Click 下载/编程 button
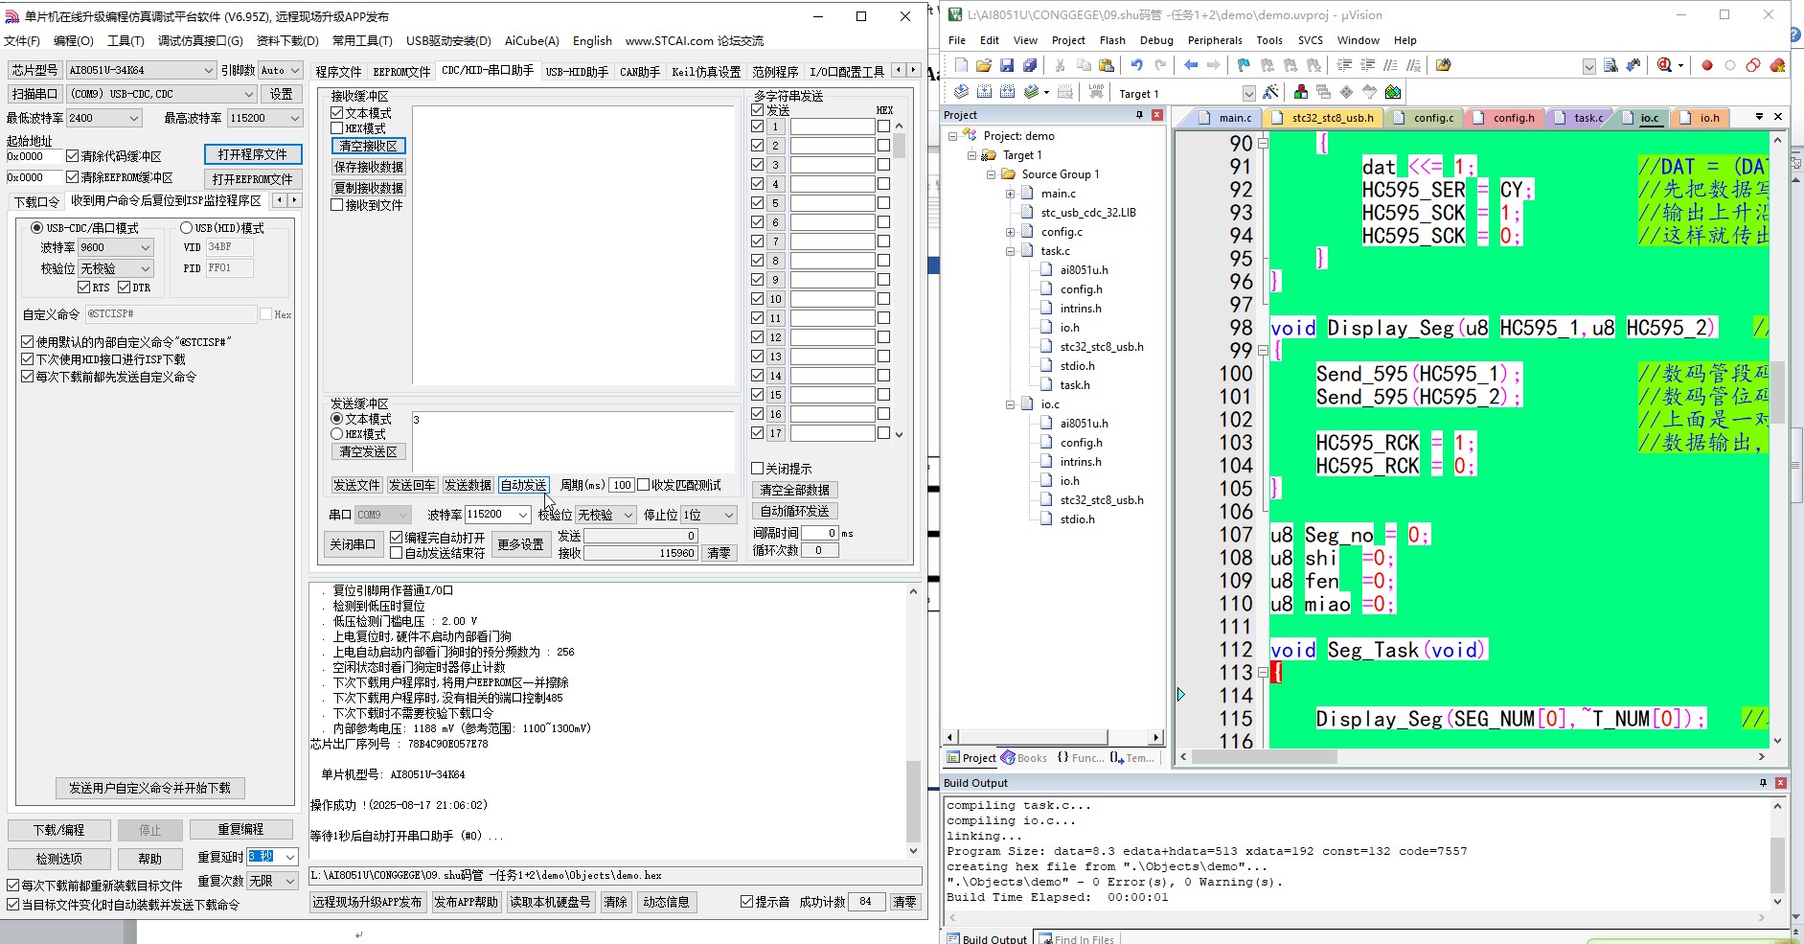This screenshot has width=1804, height=944. pos(59,830)
